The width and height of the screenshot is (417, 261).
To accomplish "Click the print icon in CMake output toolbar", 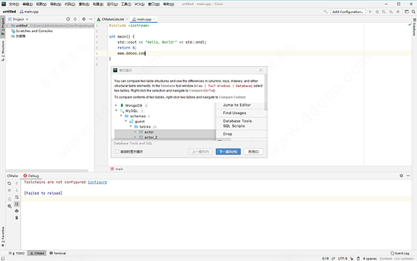I will 17,211.
